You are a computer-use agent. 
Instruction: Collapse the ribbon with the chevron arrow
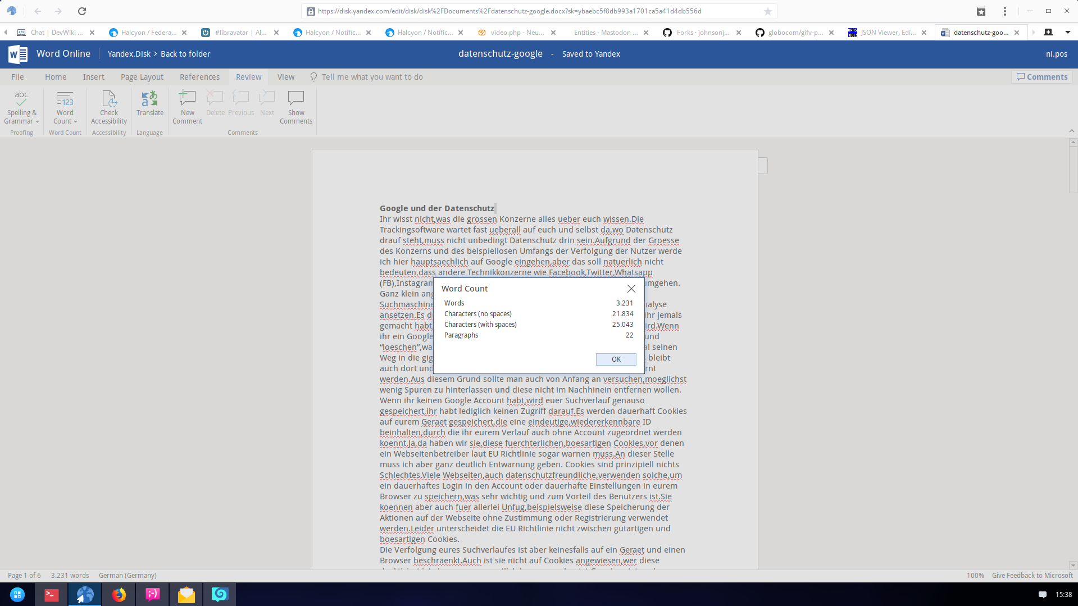[x=1071, y=131]
